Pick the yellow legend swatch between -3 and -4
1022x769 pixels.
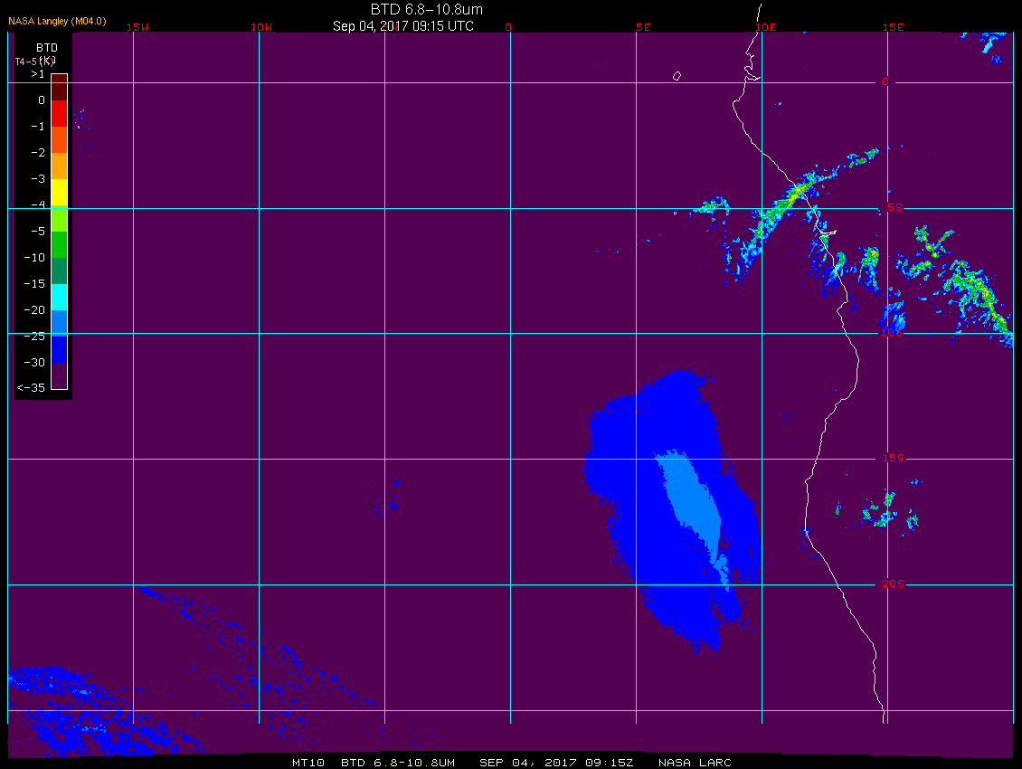point(60,192)
